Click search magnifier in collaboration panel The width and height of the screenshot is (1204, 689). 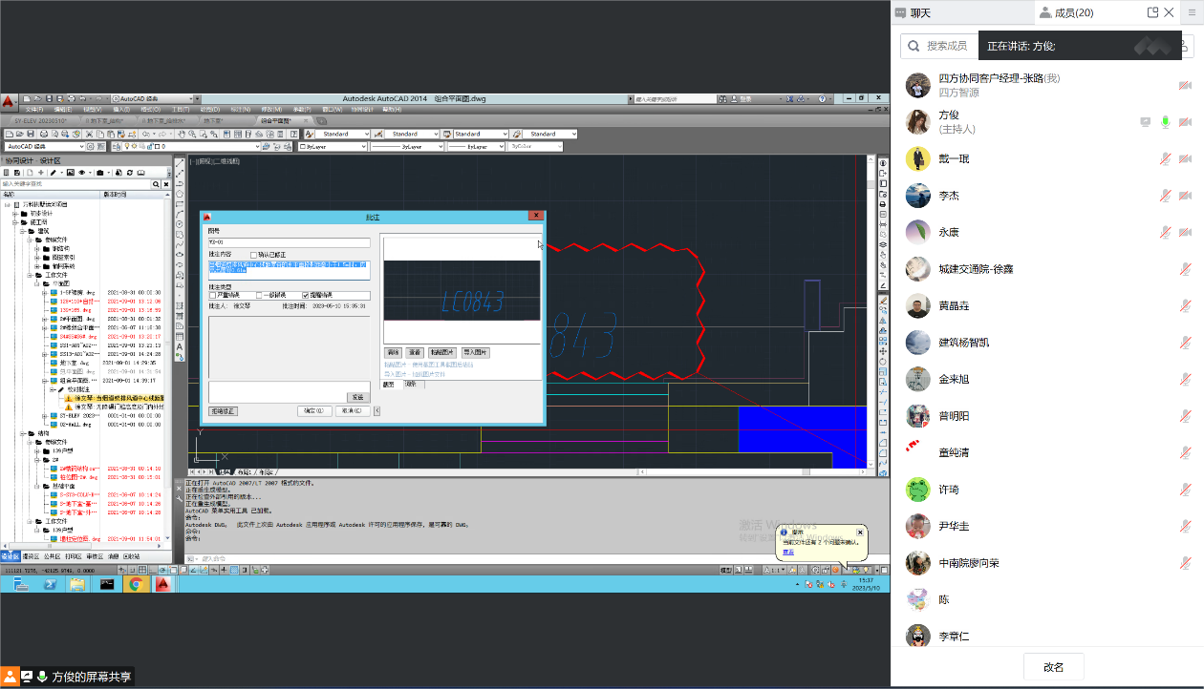point(156,184)
